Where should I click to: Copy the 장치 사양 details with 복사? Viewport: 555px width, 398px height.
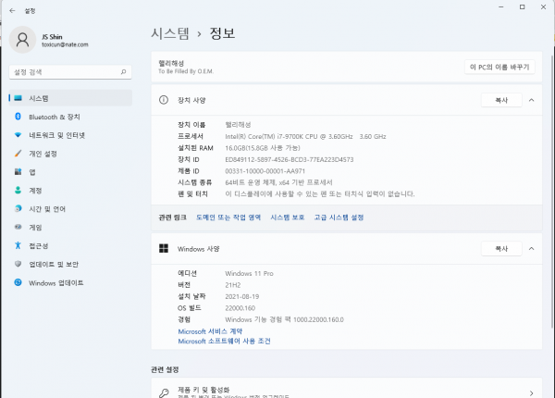[501, 100]
